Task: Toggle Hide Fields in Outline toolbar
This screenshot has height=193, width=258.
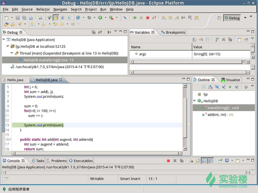Action: (x=217, y=87)
